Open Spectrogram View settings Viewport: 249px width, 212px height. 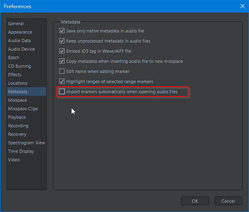point(26,143)
